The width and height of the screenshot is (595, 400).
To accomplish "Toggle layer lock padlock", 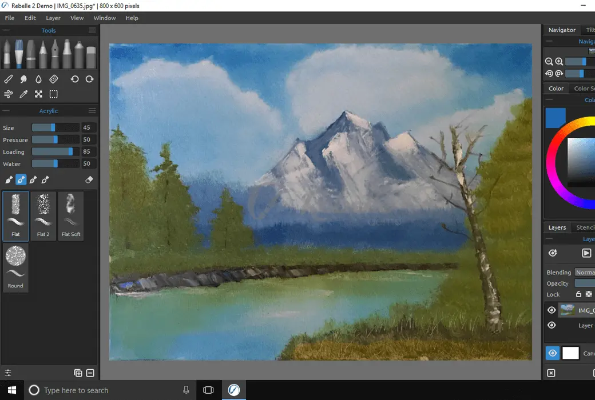I will [578, 294].
